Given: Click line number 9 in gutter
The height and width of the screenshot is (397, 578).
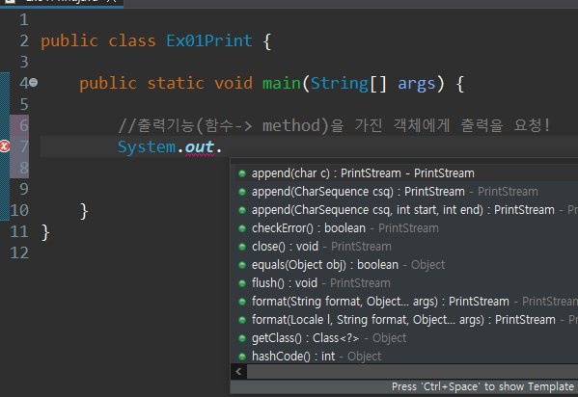Looking at the screenshot, I should (x=23, y=189).
